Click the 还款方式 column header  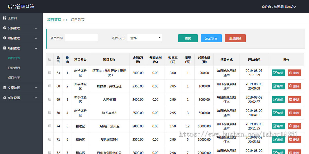pos(226,60)
